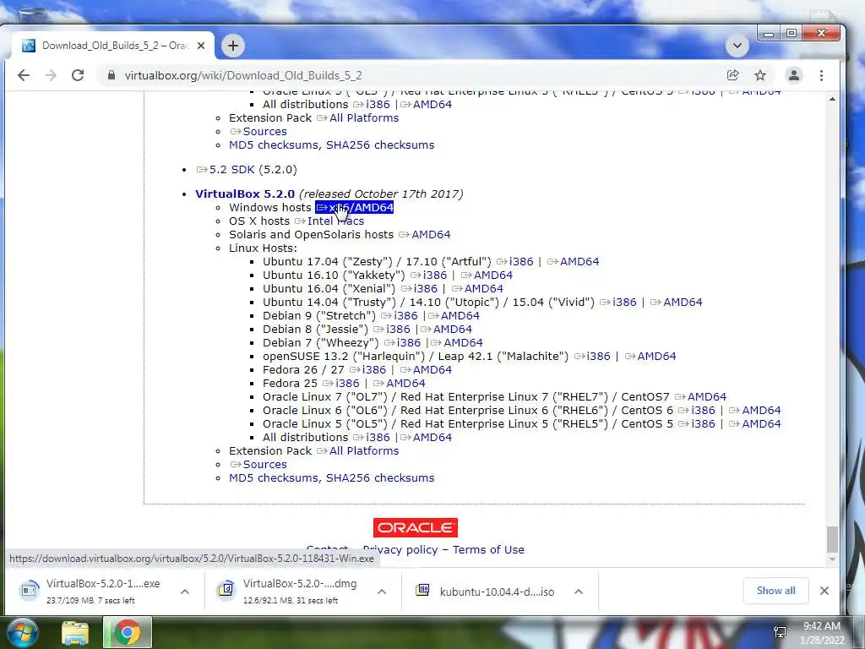Download Ubuntu 16.10 Yakkety i386 package
The image size is (865, 649).
(x=428, y=275)
